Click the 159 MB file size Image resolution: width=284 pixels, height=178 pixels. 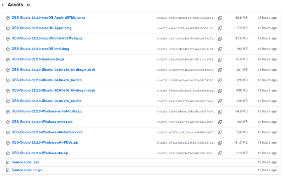point(242,122)
